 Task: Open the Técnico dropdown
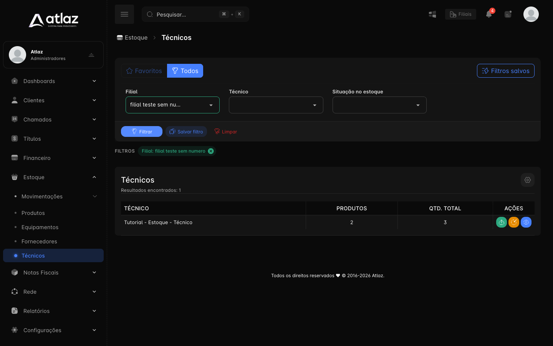pos(276,105)
